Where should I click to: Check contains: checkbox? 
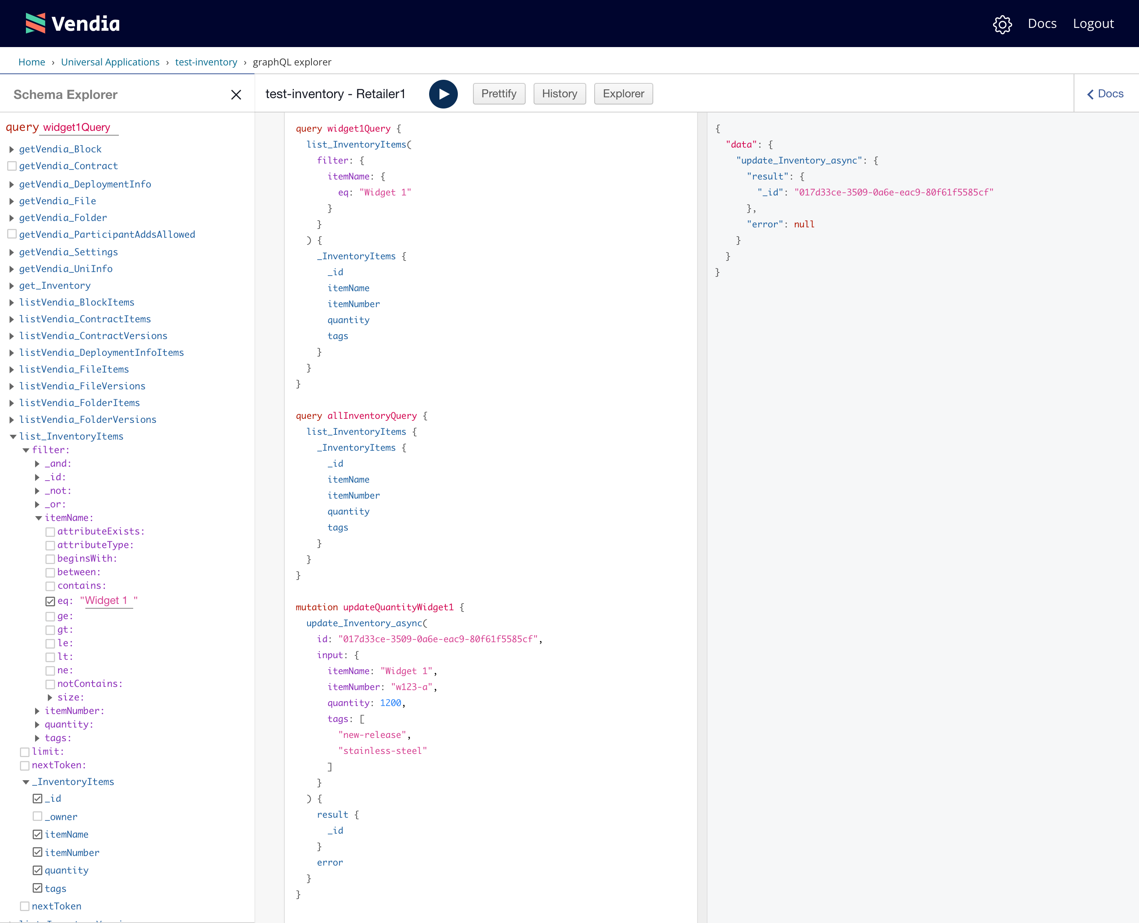[x=50, y=586]
